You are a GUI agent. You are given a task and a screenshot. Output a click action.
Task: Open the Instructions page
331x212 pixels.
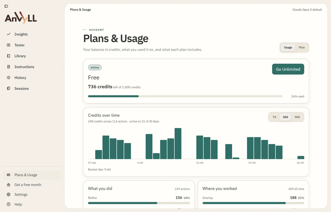point(32,67)
